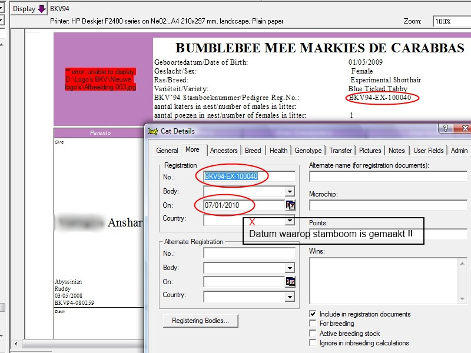
Task: Open the Alternate Registration Body dropdown
Action: click(290, 268)
